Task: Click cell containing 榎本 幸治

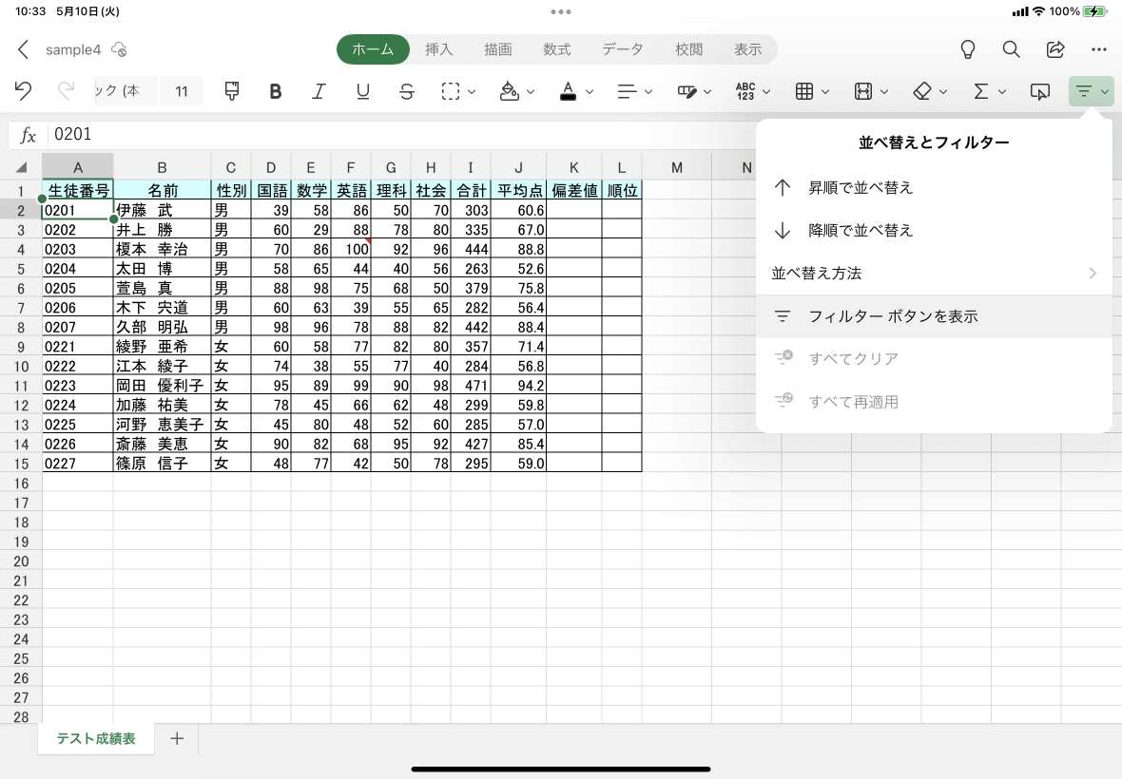Action: pos(162,250)
